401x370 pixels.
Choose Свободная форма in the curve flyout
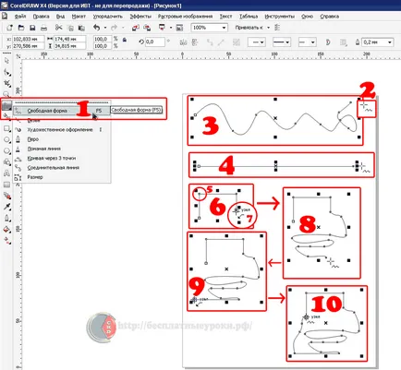coord(61,111)
